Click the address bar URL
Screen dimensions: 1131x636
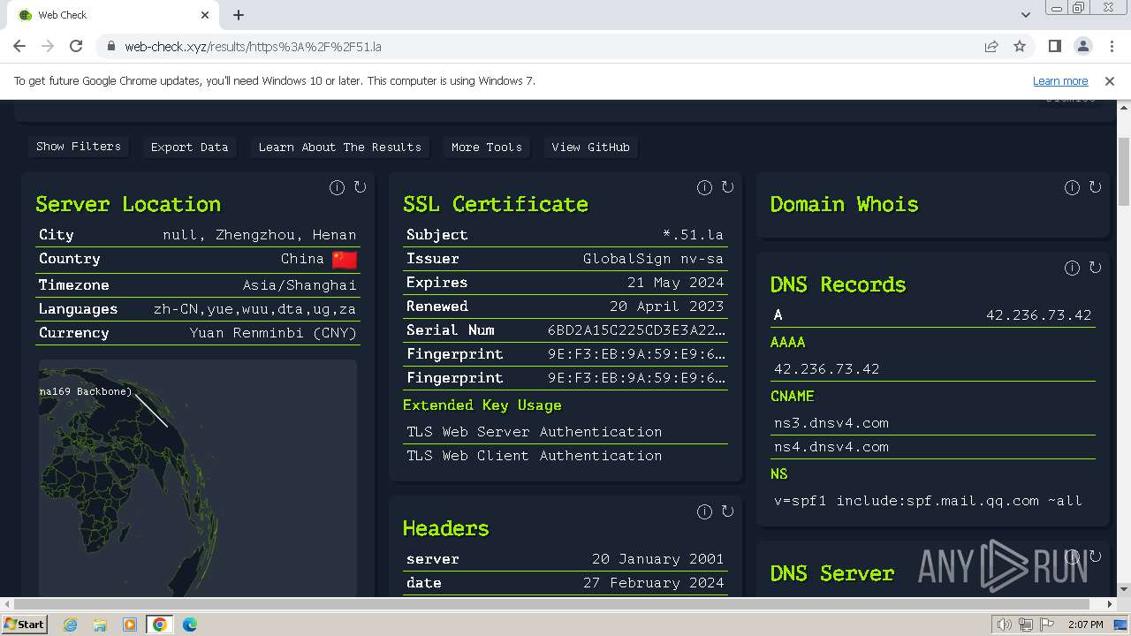point(253,47)
